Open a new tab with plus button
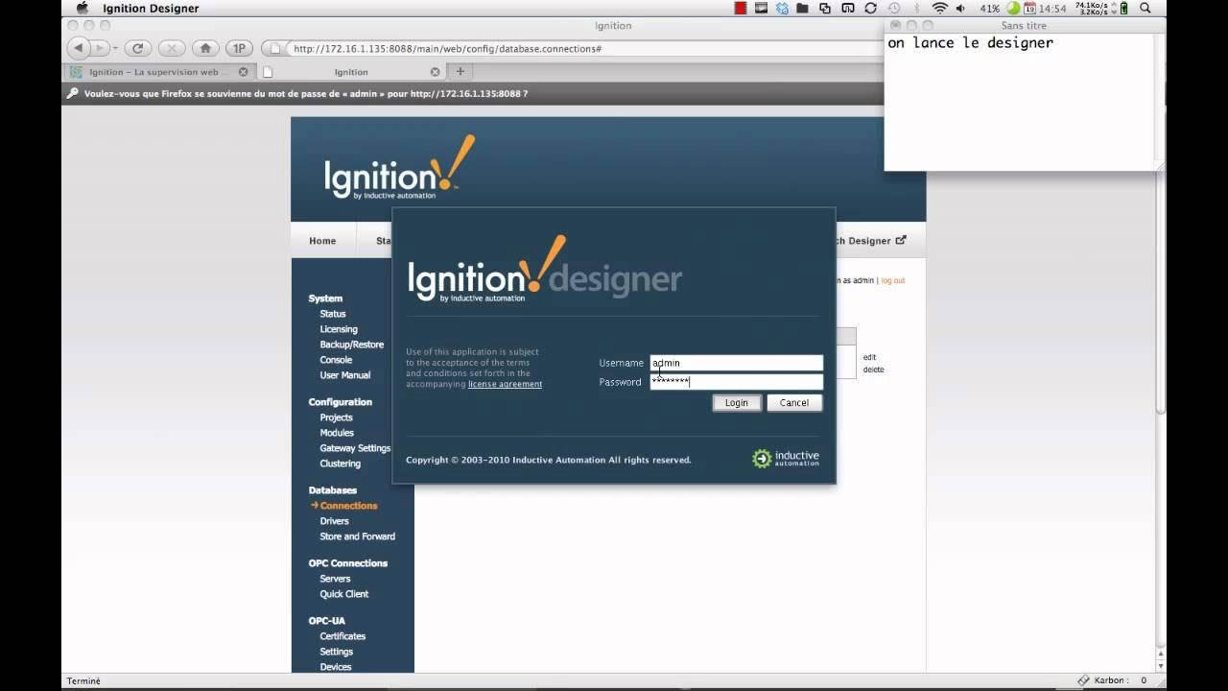1228x691 pixels. (x=460, y=72)
